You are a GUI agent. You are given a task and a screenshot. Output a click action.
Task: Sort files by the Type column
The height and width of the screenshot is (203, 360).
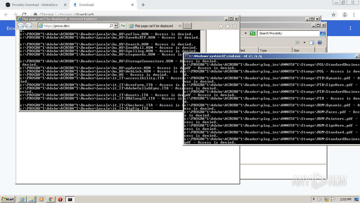(275, 50)
